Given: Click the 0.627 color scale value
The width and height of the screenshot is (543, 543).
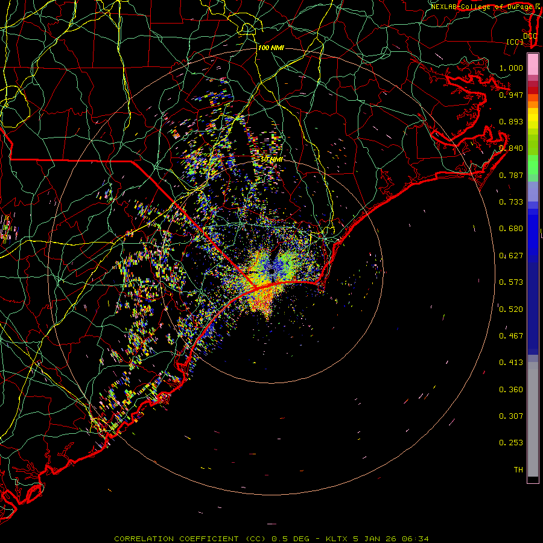Looking at the screenshot, I should pos(511,256).
